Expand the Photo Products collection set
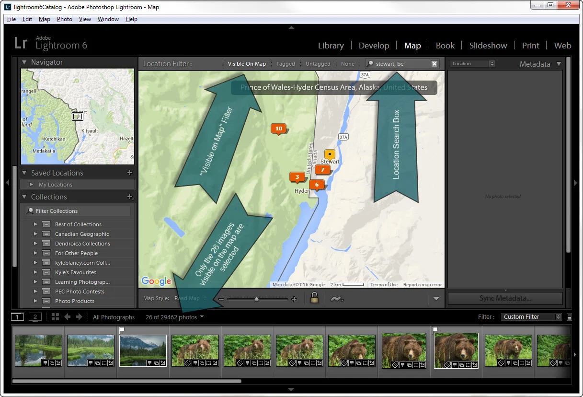The width and height of the screenshot is (583, 397). pyautogui.click(x=35, y=301)
